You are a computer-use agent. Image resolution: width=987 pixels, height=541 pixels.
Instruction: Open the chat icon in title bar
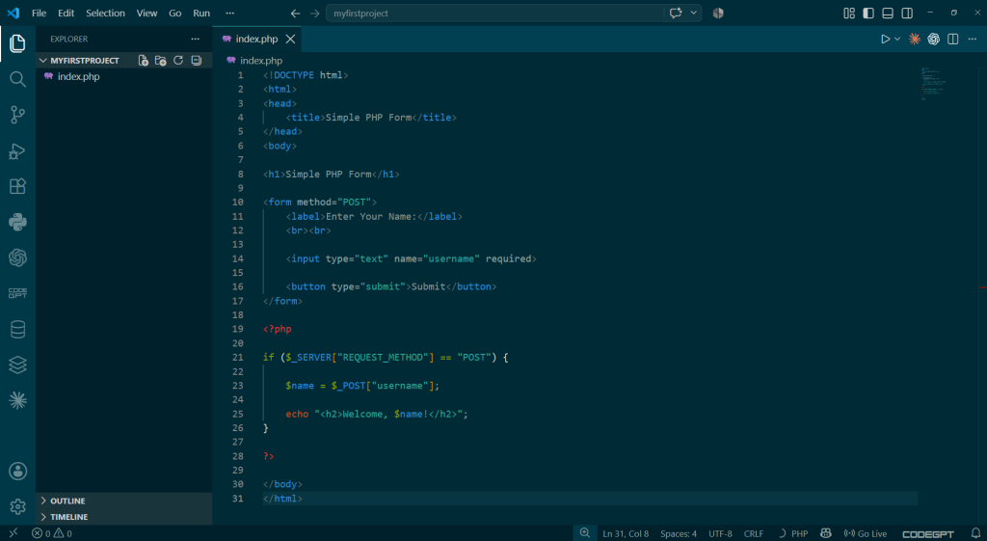[676, 13]
